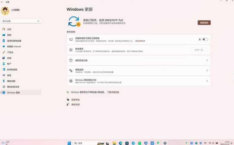Open the dark square app after Edge

[127, 143]
